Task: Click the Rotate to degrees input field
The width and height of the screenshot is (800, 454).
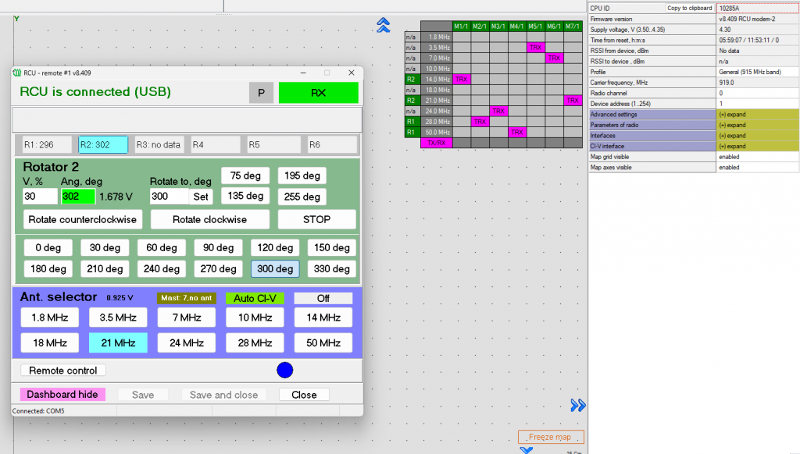Action: [x=168, y=197]
